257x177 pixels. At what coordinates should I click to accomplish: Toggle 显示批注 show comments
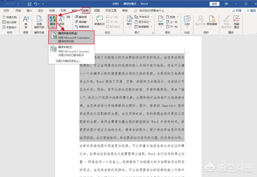[x=113, y=27]
